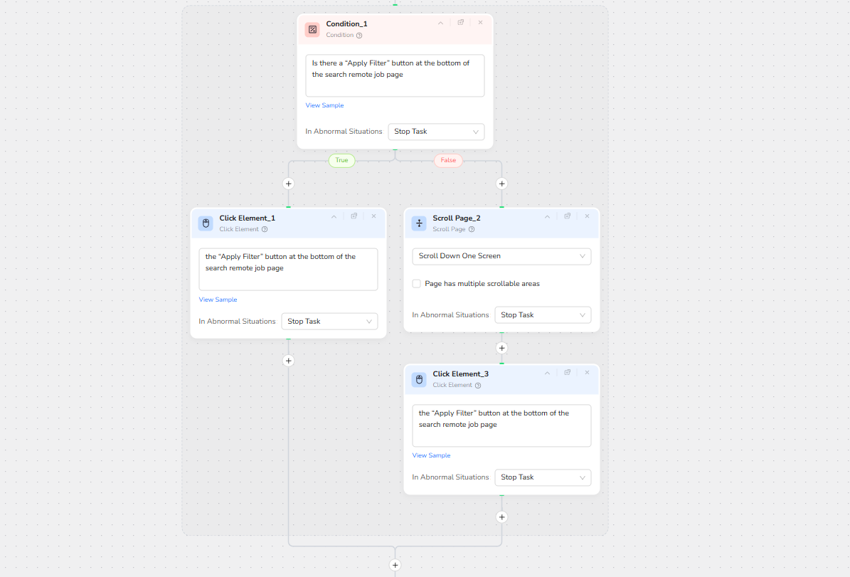Click the Scroll Page_2 scroll icon
Screen dimensions: 850x577
(x=419, y=223)
